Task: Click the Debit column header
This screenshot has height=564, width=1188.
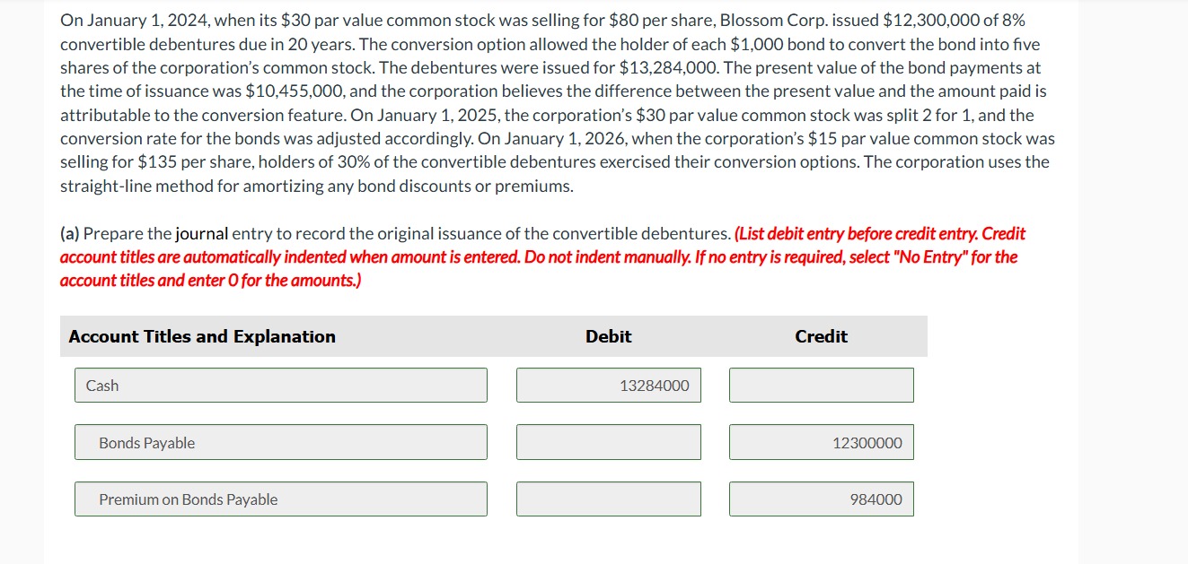Action: 608,336
